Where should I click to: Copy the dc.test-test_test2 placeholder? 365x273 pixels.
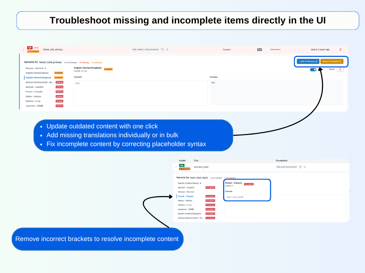tap(300, 167)
